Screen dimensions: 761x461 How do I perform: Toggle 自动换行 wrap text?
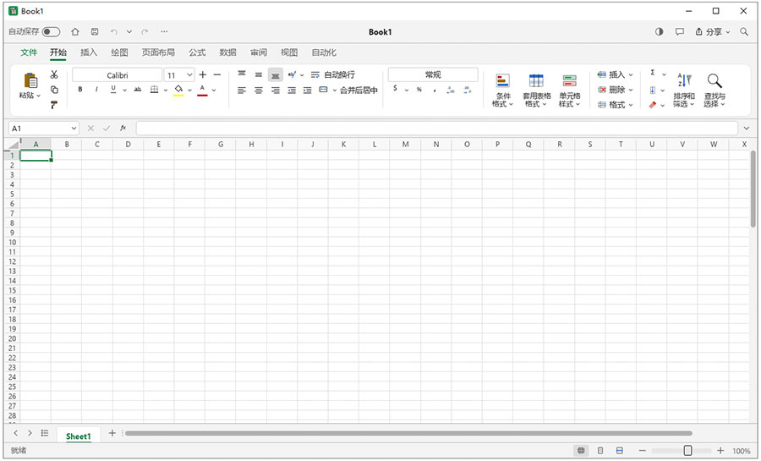click(333, 74)
